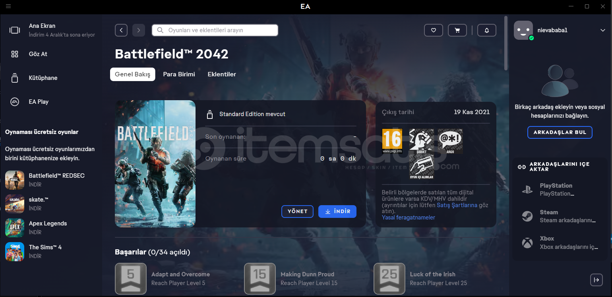Screen dimensions: 612x297
Task: Click Başarılar achievements heading
Action: coord(152,252)
